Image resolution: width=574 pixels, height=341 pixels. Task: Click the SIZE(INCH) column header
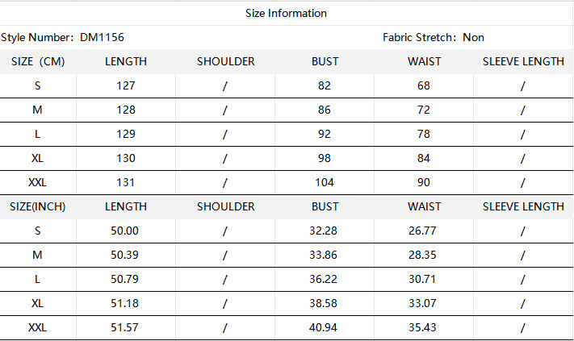[37, 206]
